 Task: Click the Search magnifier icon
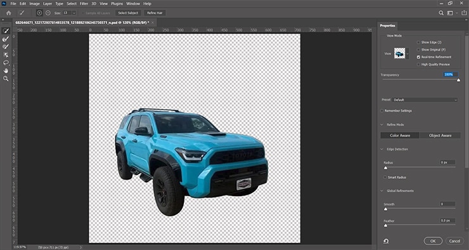441,13
